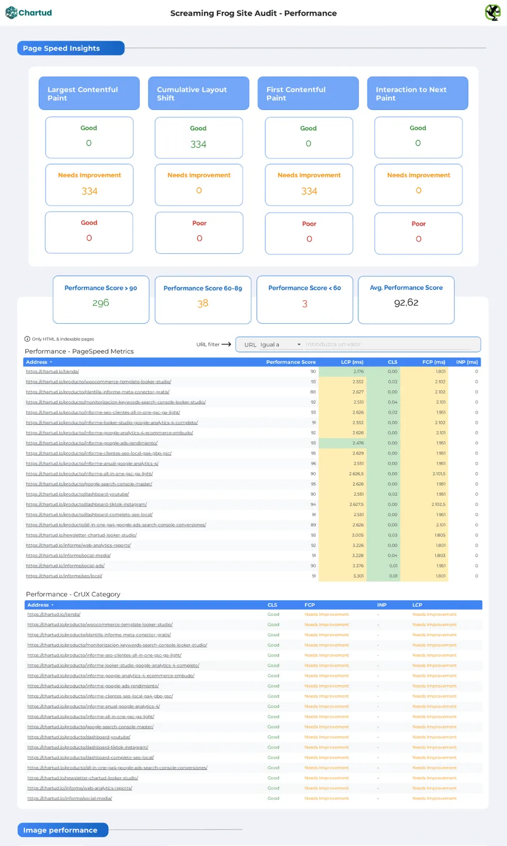507x846 pixels.
Task: Open the "Igual a" condition dropdown in the URL filter
Action: [281, 345]
